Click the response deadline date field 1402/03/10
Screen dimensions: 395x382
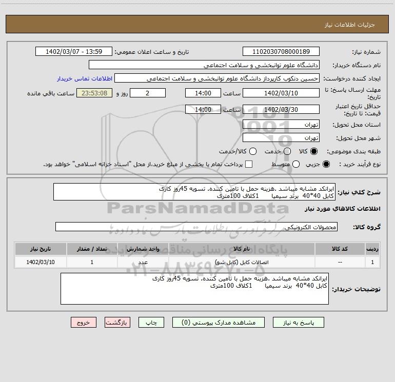pyautogui.click(x=281, y=93)
